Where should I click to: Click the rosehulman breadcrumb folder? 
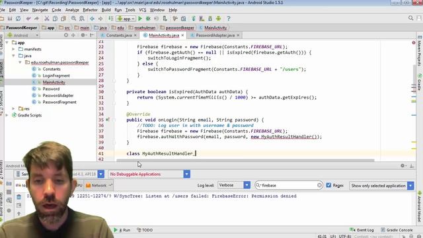click(x=142, y=28)
